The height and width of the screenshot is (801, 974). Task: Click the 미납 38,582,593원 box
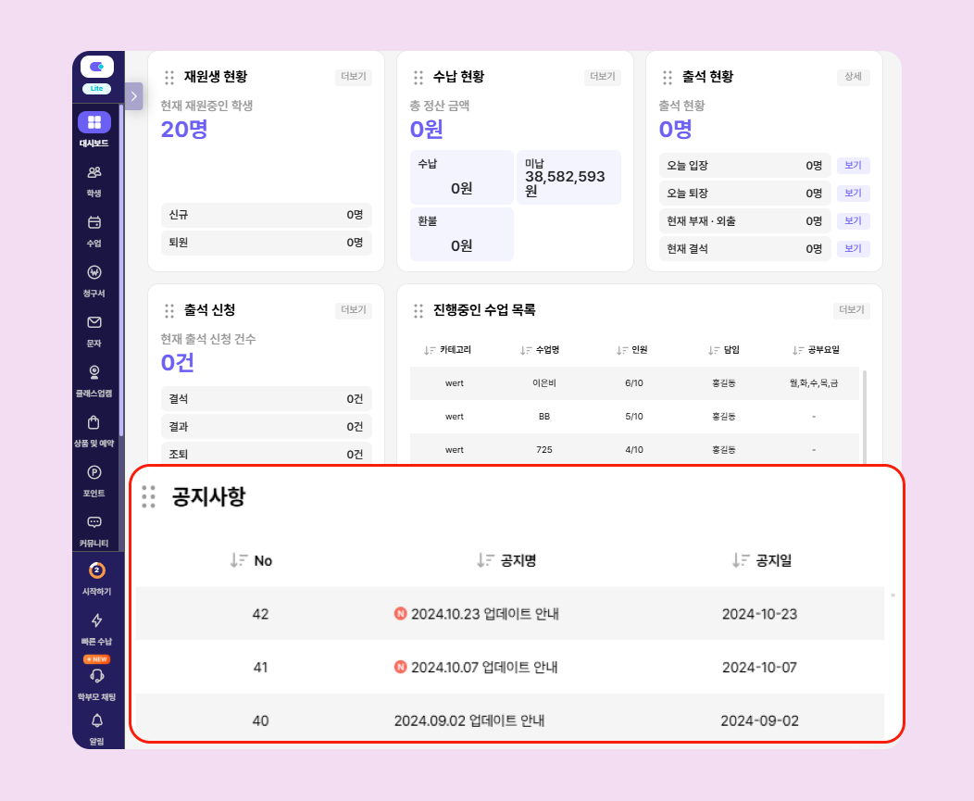coord(568,177)
